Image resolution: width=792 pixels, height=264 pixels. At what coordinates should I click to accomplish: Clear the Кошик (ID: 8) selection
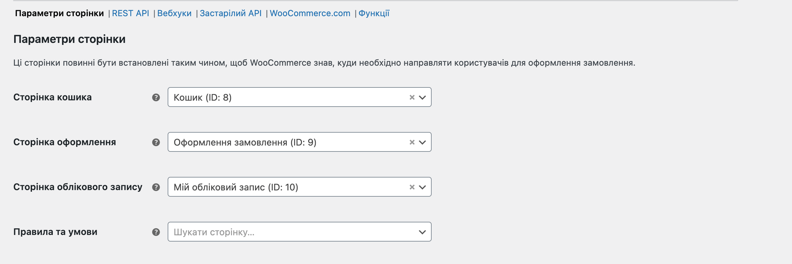point(412,97)
